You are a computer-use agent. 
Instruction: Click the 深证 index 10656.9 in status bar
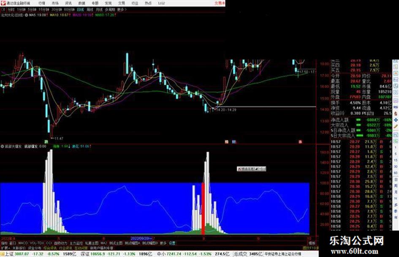point(93,254)
